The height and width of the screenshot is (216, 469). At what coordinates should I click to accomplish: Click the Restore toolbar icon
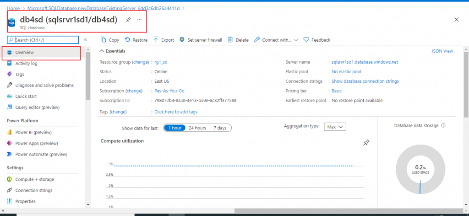click(127, 40)
